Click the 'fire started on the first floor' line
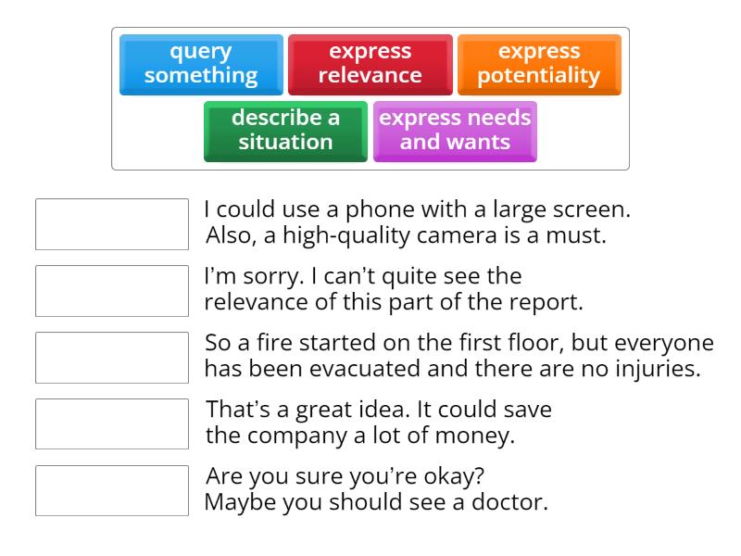Image resolution: width=741 pixels, height=556 pixels. click(x=459, y=344)
